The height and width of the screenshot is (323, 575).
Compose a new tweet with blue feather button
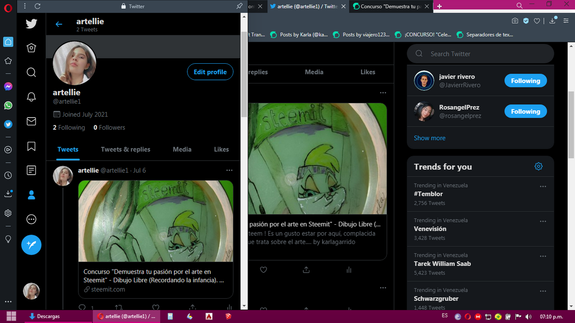(x=31, y=245)
